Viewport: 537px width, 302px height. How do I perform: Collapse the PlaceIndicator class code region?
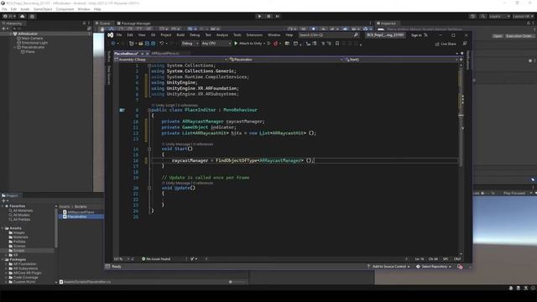click(x=149, y=110)
